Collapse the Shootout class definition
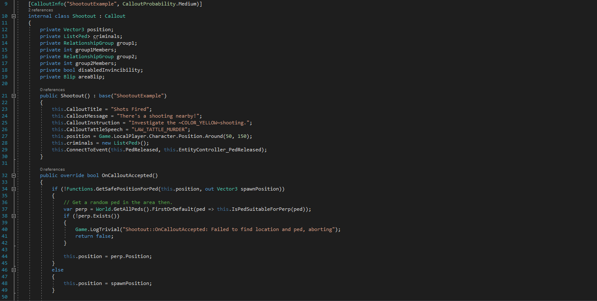 [13, 16]
